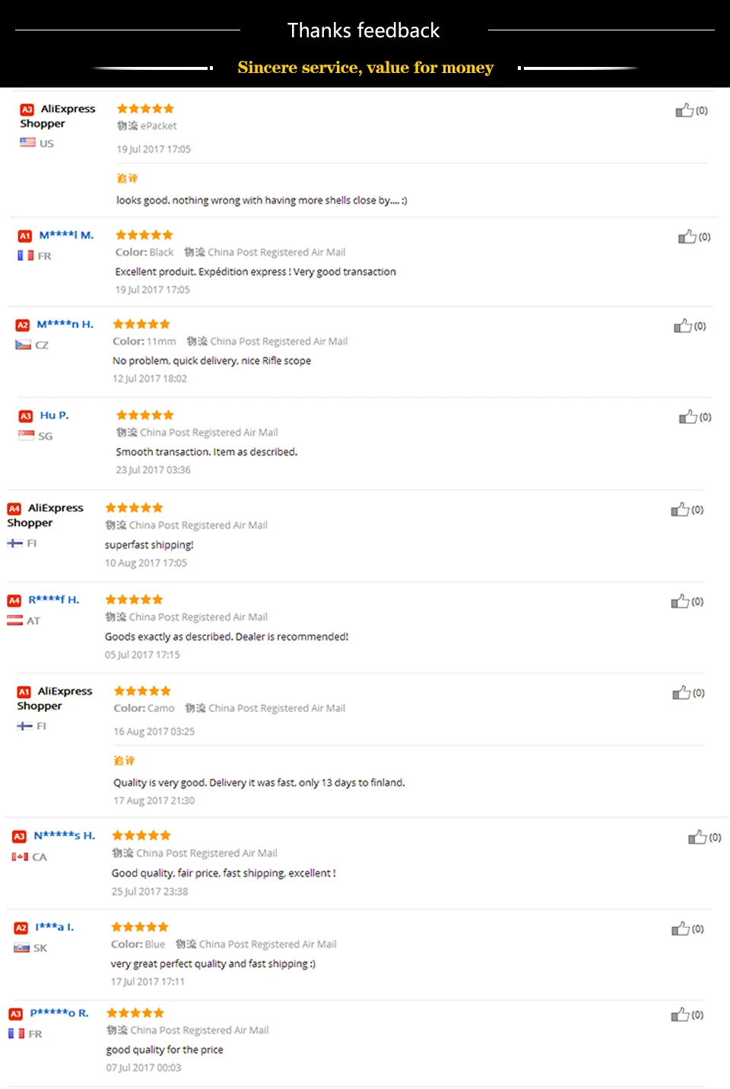Click the A2 badge next to I***a I.
This screenshot has width=730, height=1089.
21,928
